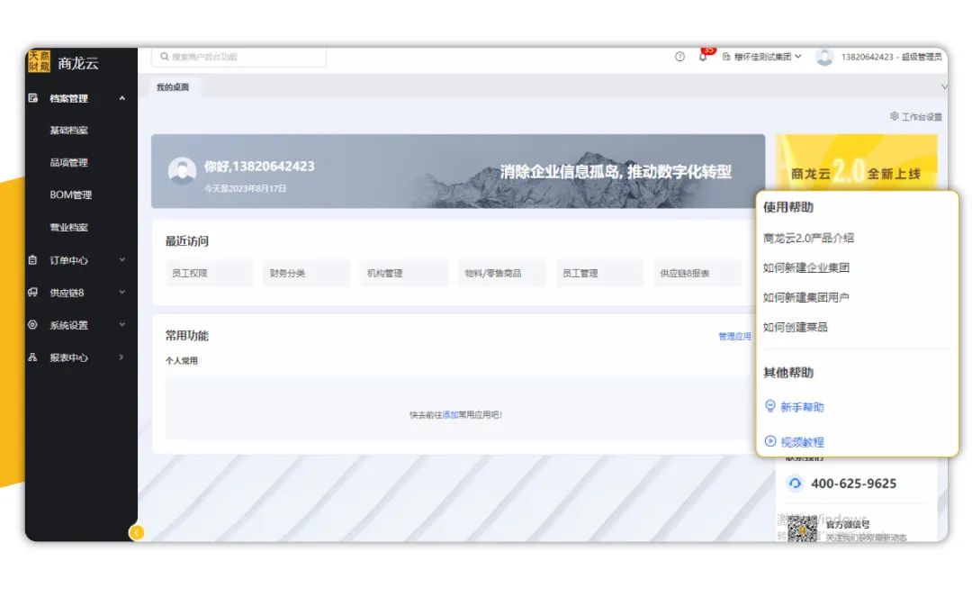Click the 供应链8 sidebar icon
Viewport: 972px width, 597px height.
[x=33, y=293]
